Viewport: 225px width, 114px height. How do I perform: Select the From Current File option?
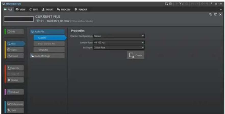49,44
